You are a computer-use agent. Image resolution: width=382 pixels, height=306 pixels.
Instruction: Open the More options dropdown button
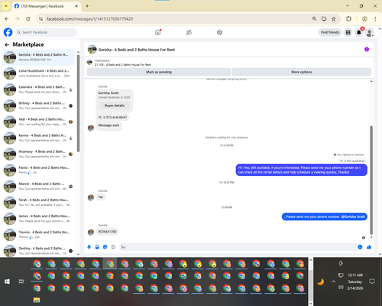[302, 72]
